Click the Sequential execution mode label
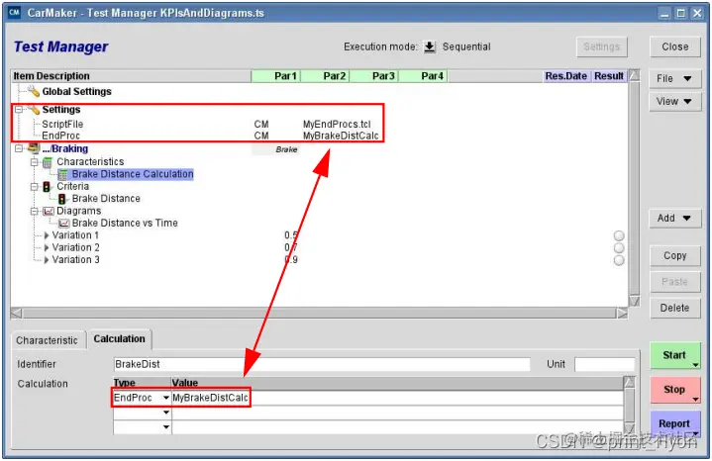The height and width of the screenshot is (461, 712). pos(466,46)
